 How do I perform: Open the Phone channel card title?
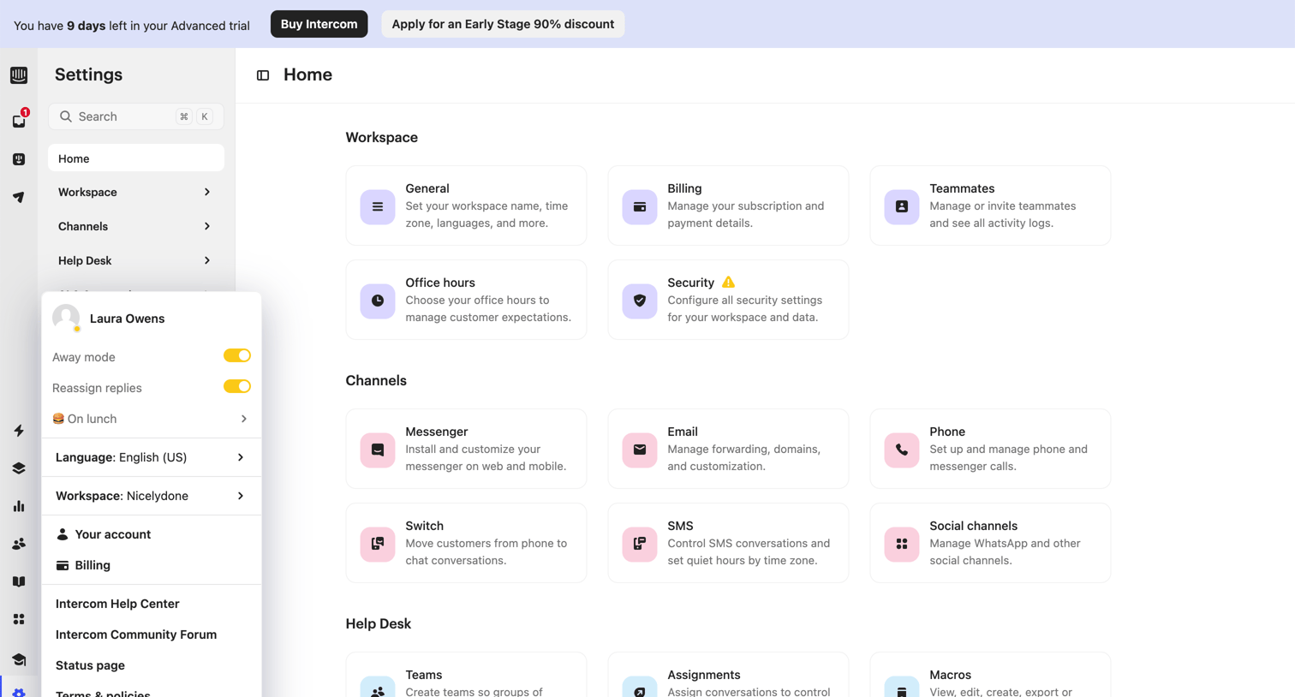coord(947,432)
